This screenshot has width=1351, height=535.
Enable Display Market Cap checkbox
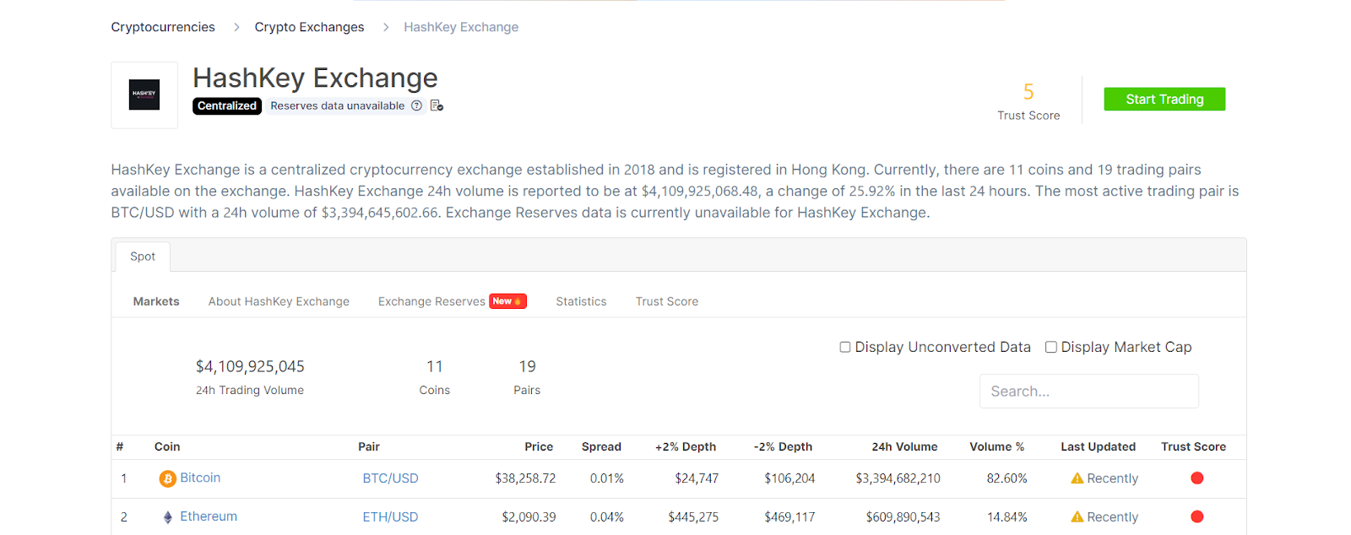pyautogui.click(x=1050, y=347)
